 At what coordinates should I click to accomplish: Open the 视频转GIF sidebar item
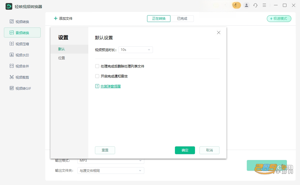pyautogui.click(x=22, y=88)
